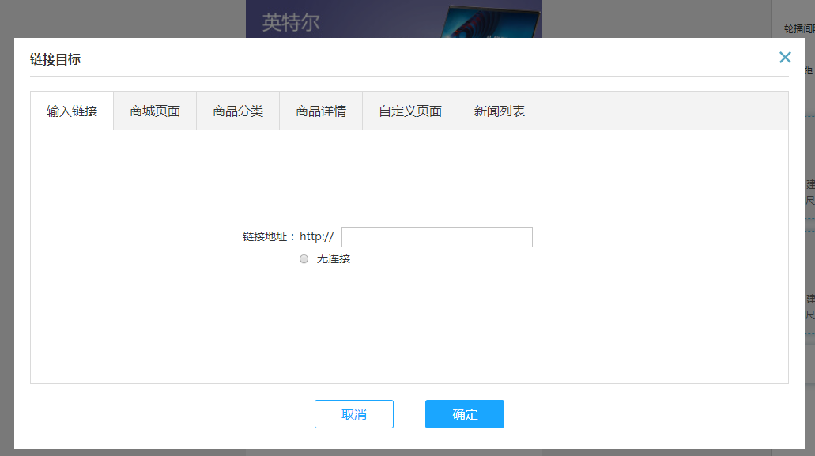Click the 轮播间隔 label in right panel

tap(798, 28)
